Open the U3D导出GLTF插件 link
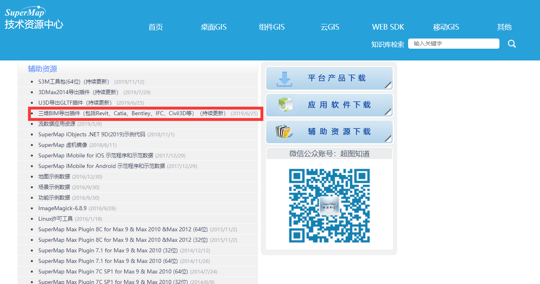Viewport: 540px width, 284px height. click(75, 103)
